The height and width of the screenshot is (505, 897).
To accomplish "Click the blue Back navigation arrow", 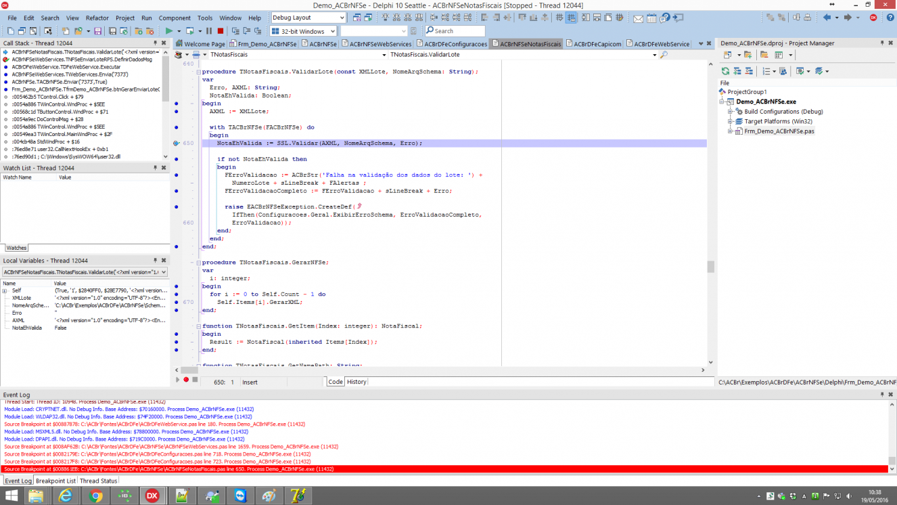I will [827, 18].
